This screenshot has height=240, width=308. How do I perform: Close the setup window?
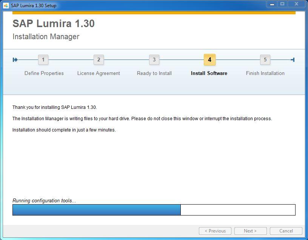(297, 4)
